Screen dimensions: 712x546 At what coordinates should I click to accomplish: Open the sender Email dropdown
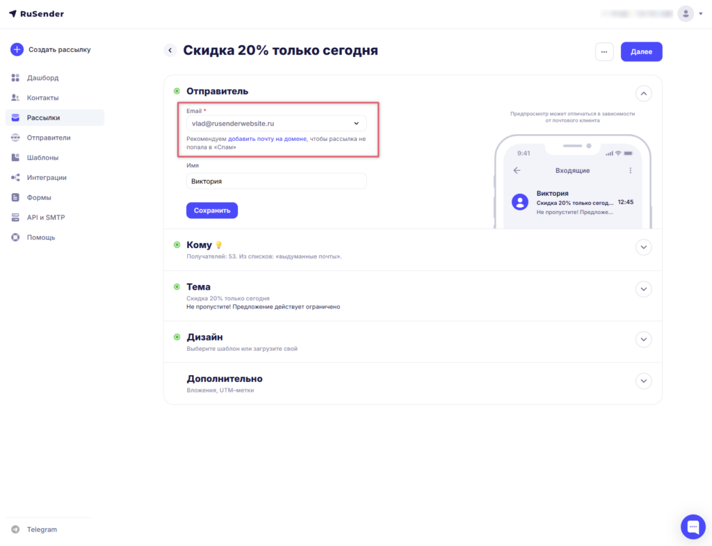[x=276, y=124]
